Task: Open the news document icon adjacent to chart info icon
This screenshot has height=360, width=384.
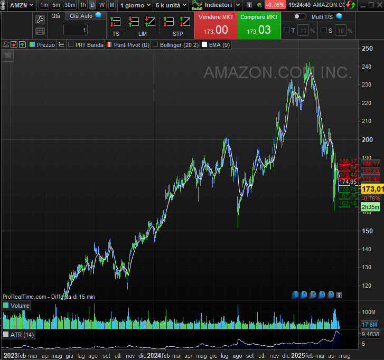Action: click(x=331, y=295)
